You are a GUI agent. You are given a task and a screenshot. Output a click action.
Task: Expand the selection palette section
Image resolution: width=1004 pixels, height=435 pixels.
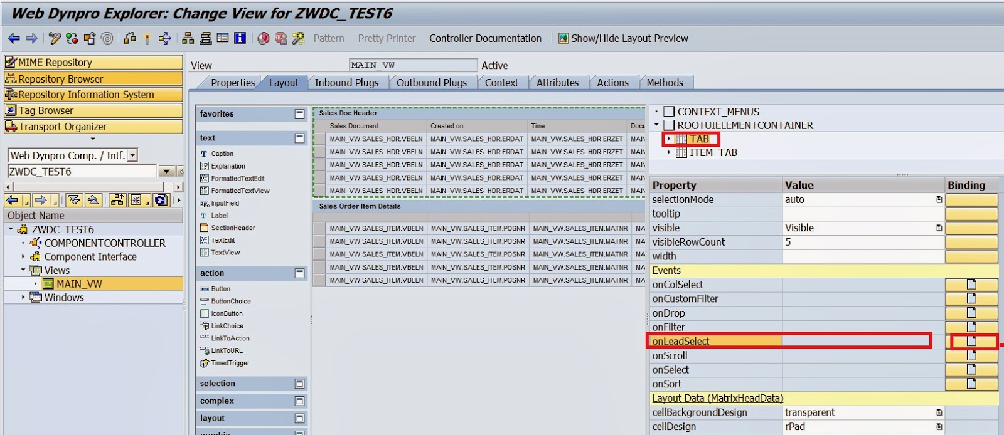(x=299, y=384)
